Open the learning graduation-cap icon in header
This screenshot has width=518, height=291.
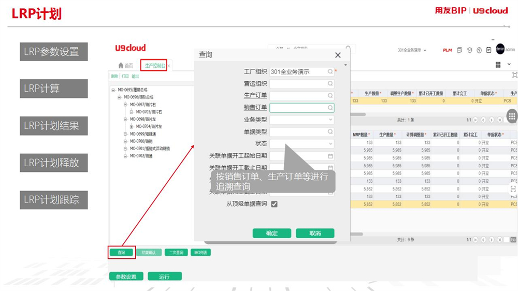(469, 50)
